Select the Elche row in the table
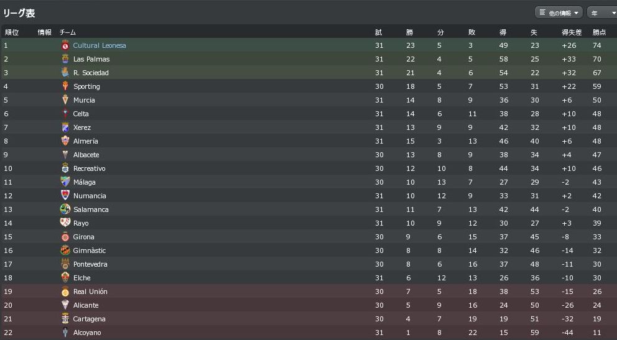The width and height of the screenshot is (617, 340). [308, 278]
